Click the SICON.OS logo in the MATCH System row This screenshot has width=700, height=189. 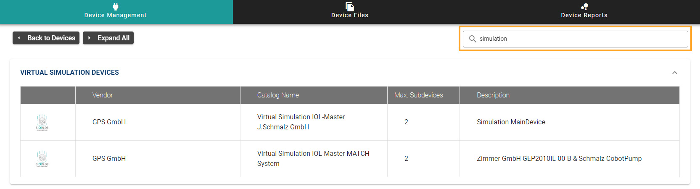click(x=42, y=159)
